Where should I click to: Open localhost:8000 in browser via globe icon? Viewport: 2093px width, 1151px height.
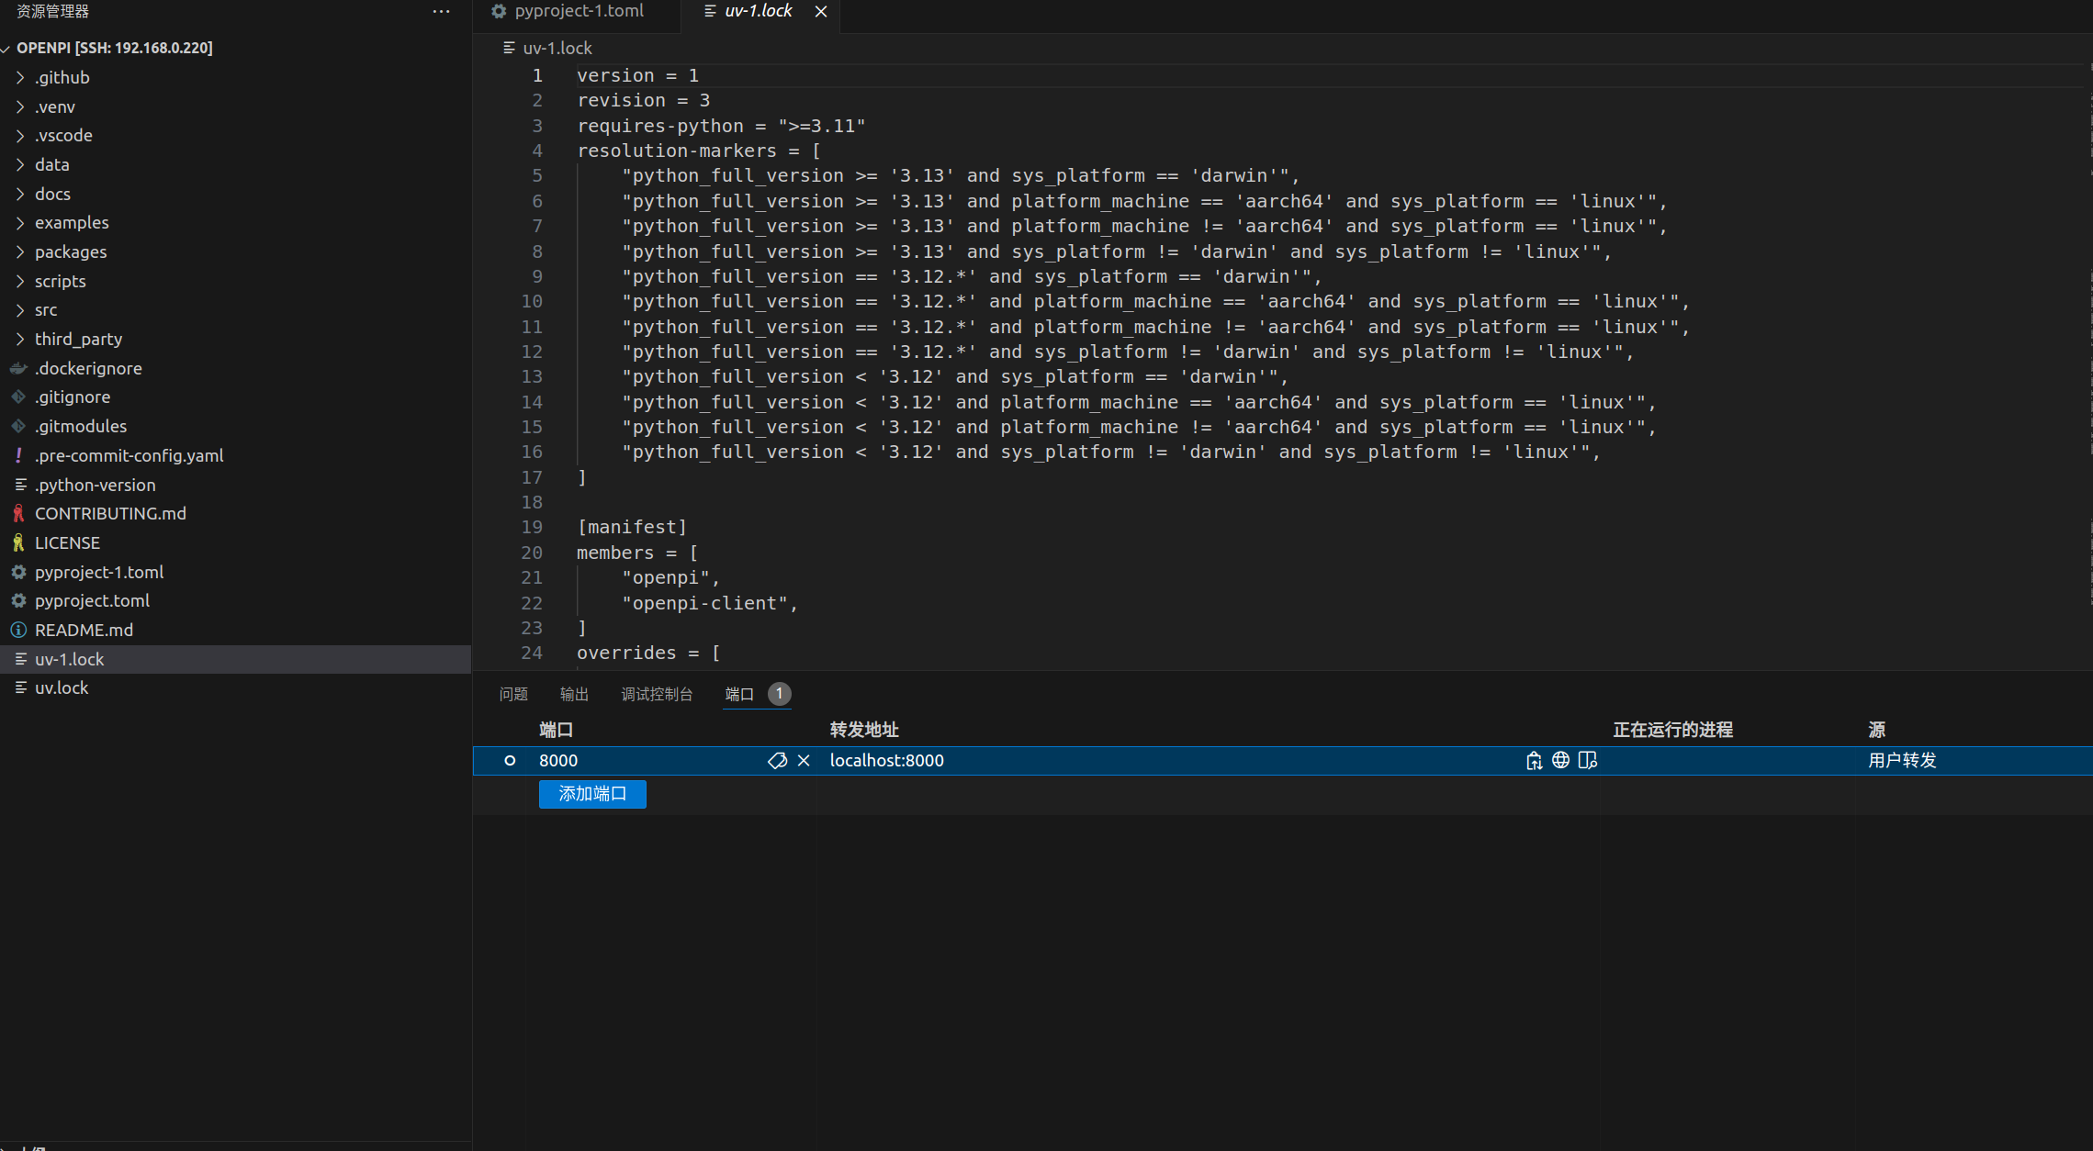1560,760
